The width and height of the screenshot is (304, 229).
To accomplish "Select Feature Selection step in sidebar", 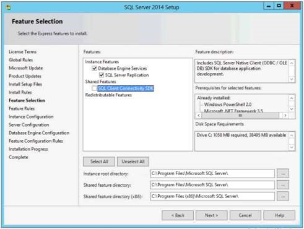I will (27, 100).
